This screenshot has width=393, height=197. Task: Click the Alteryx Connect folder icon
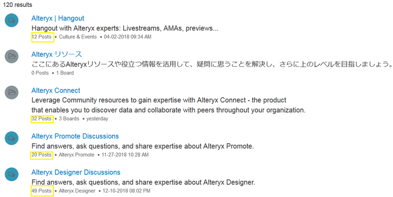click(11, 93)
